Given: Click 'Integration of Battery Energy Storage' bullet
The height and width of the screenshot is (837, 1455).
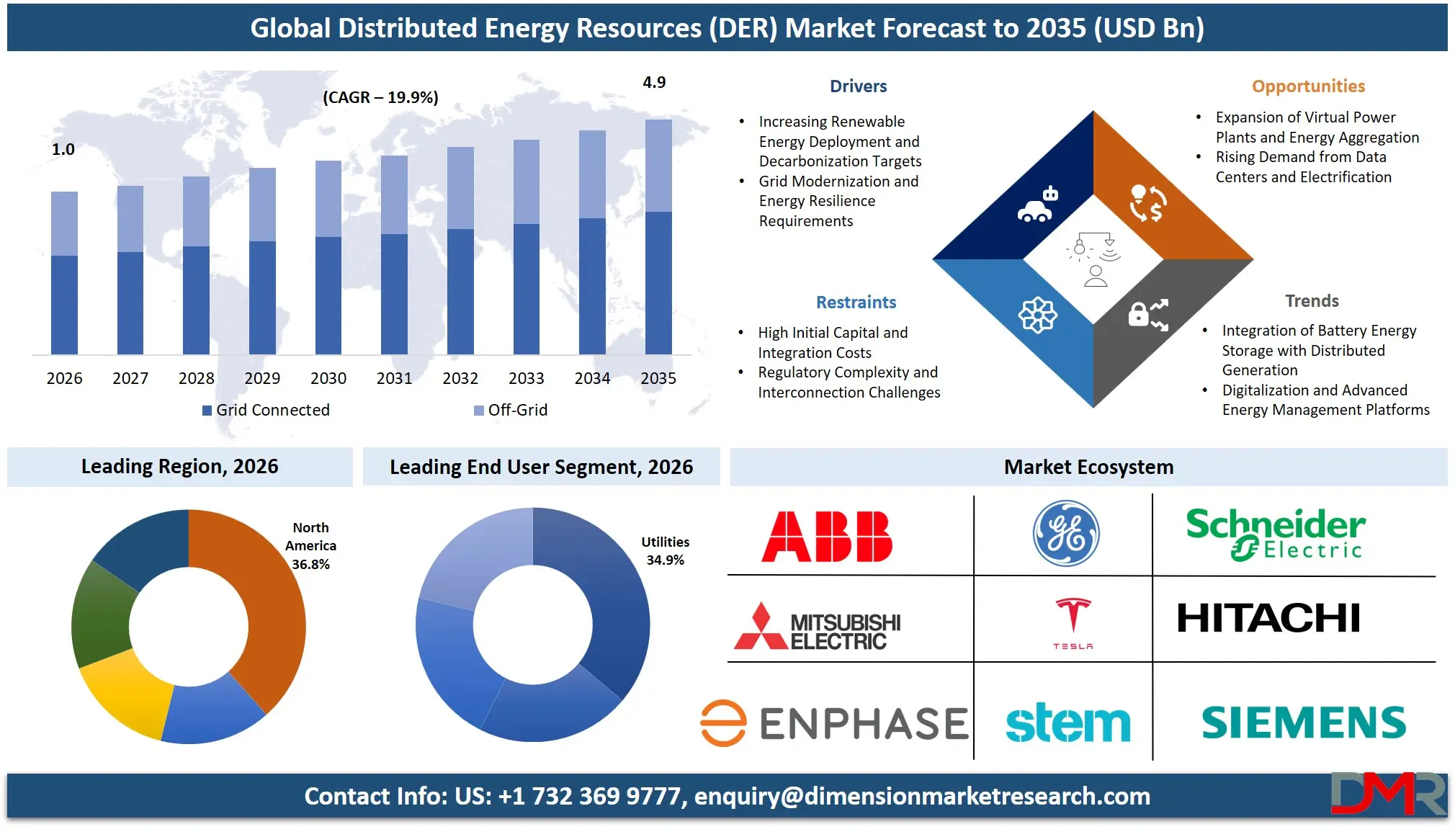Looking at the screenshot, I should coord(1319,350).
